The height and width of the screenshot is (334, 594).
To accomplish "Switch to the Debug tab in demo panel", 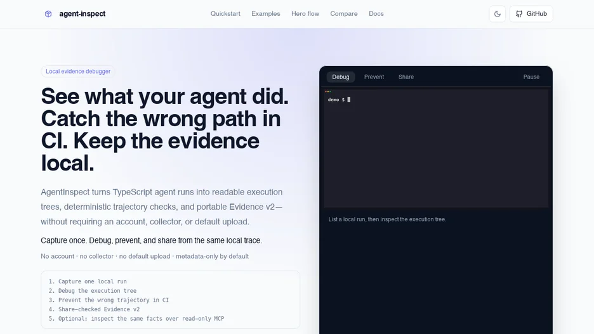I will pyautogui.click(x=341, y=77).
